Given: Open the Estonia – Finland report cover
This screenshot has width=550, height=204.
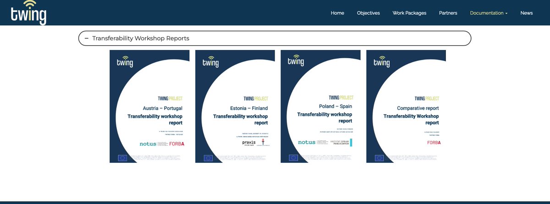Looking at the screenshot, I should click(x=235, y=106).
